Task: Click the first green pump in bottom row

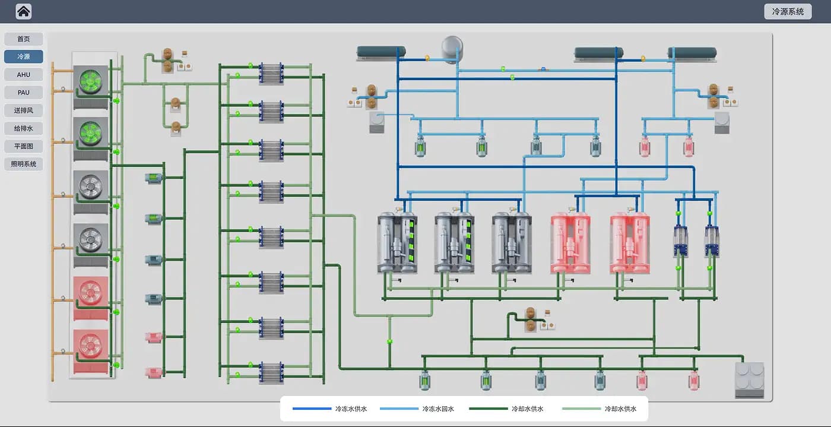Action: pos(424,380)
